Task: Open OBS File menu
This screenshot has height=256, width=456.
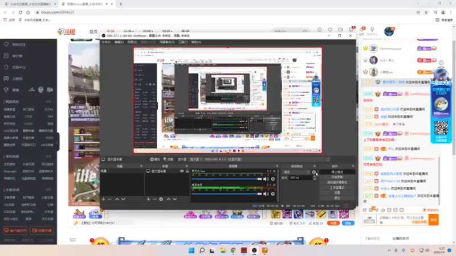Action: (106, 42)
